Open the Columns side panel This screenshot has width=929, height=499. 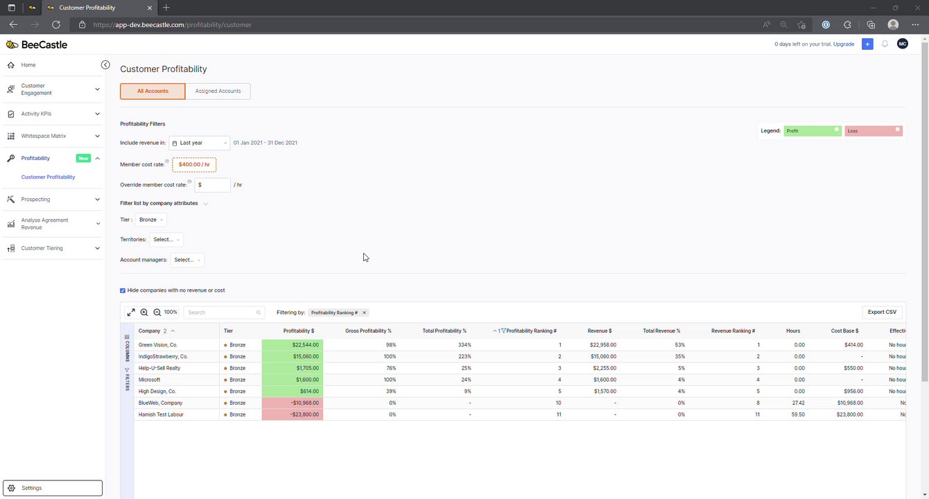128,348
